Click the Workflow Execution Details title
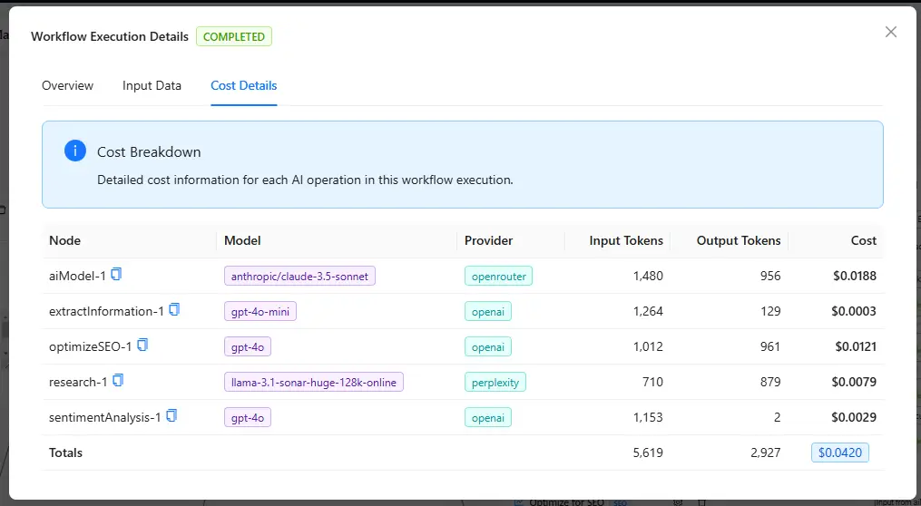Viewport: 921px width, 506px height. click(x=110, y=36)
